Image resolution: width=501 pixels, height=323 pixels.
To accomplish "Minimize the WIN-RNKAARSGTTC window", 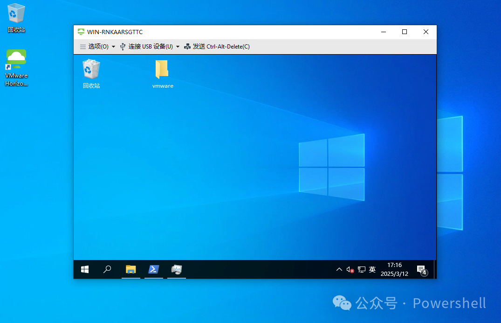I will click(x=384, y=32).
